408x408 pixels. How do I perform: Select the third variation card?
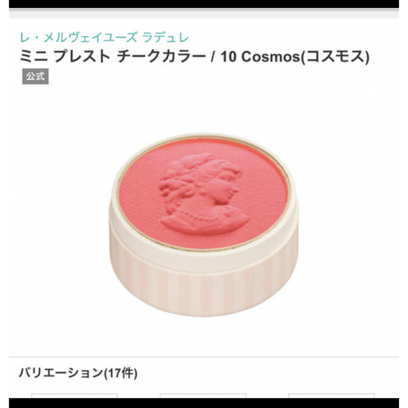(x=332, y=396)
